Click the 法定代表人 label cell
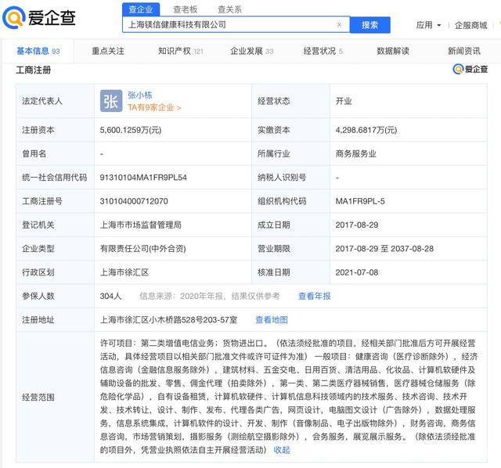Screen dimensions: 501x468 (56, 101)
